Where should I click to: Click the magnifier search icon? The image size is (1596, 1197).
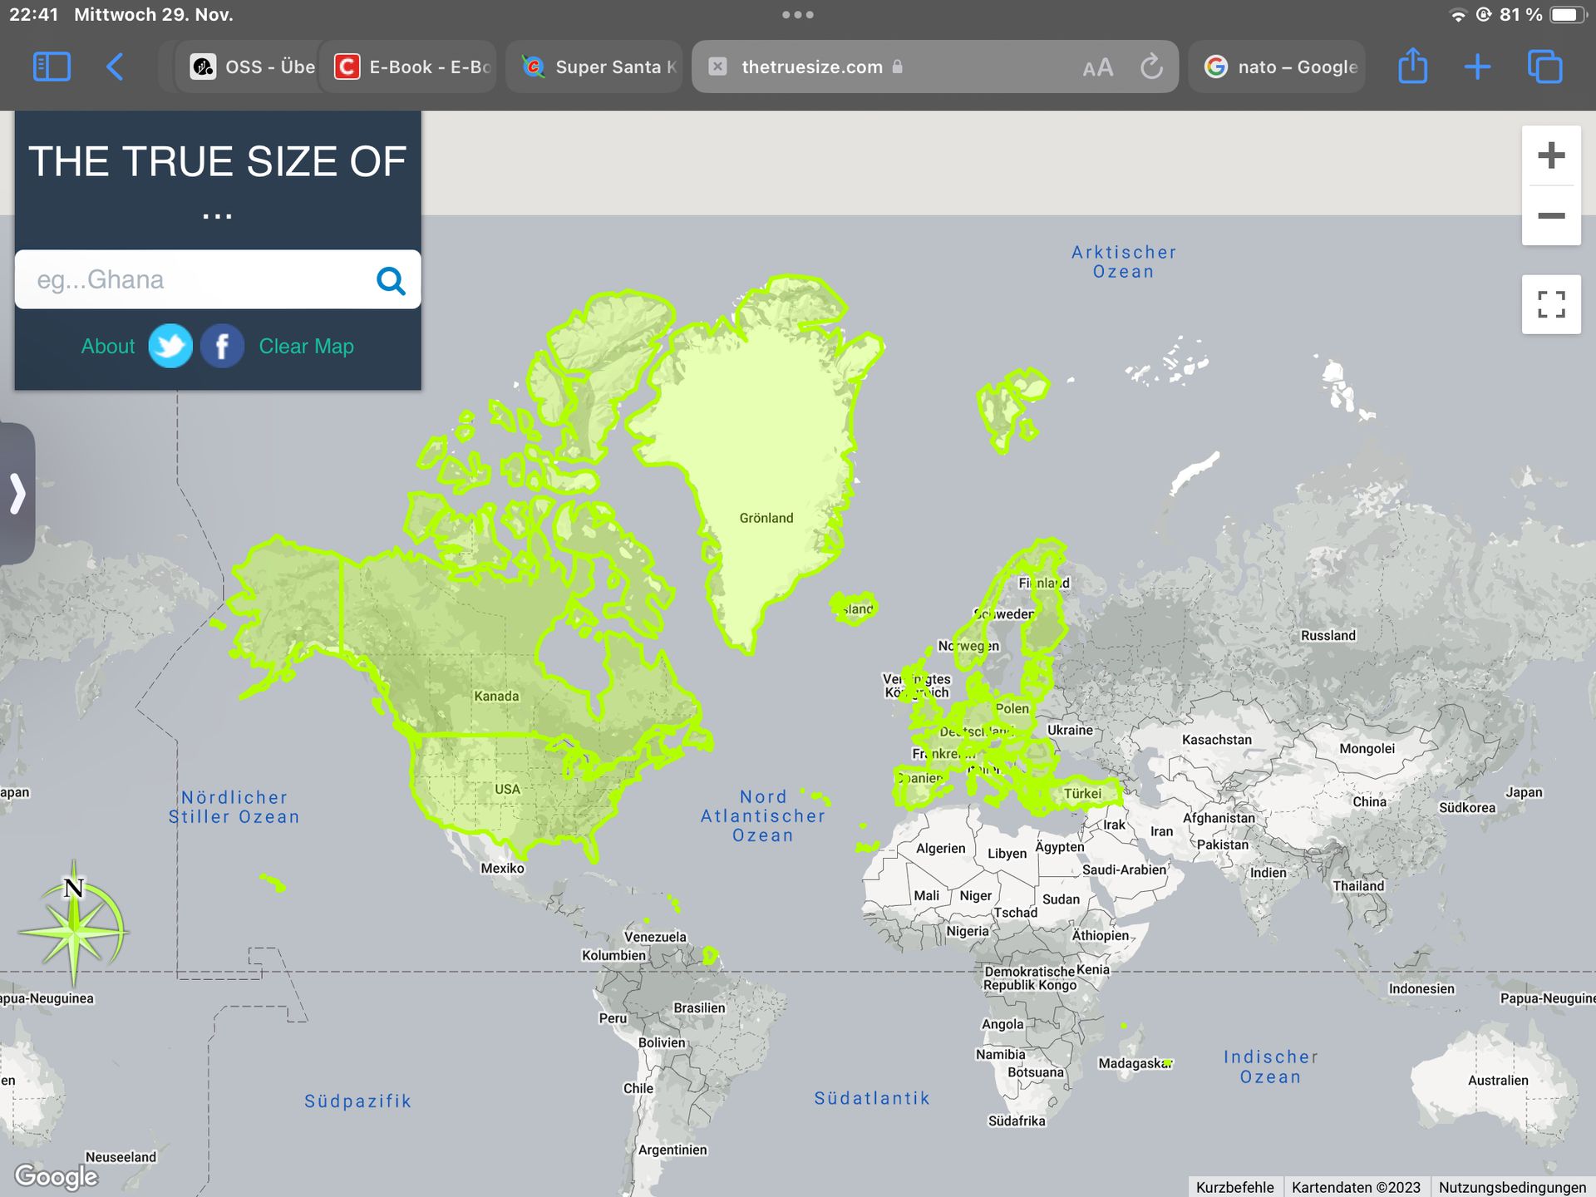(x=391, y=281)
